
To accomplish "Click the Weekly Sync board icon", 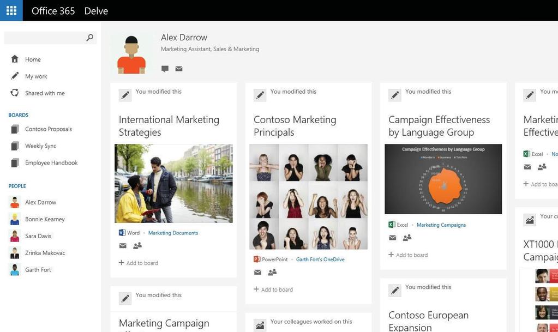I will (x=15, y=146).
